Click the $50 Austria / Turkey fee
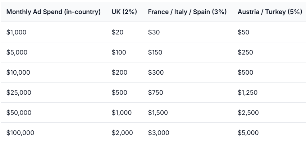The image size is (306, 150). 243,32
